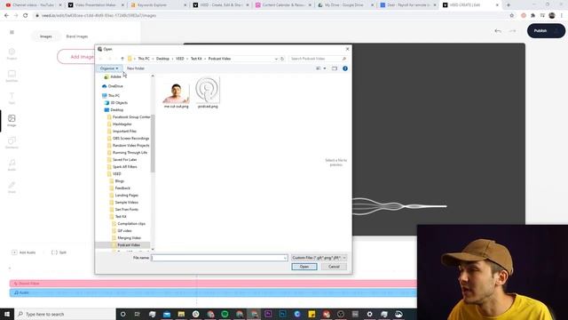Viewport: 568px width, 320px height.
Task: Toggle the preview pane icon
Action: tap(335, 68)
